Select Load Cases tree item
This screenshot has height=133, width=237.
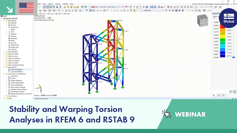click(x=14, y=76)
